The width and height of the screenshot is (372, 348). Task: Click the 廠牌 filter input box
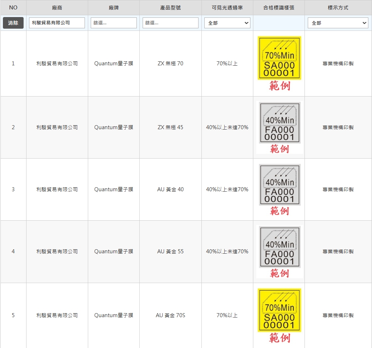114,23
